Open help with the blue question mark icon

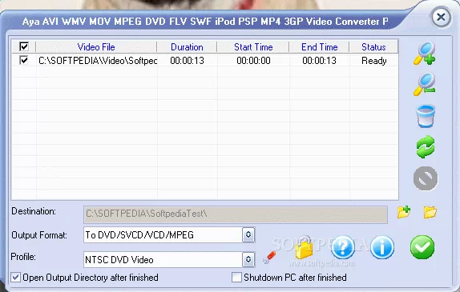343,247
